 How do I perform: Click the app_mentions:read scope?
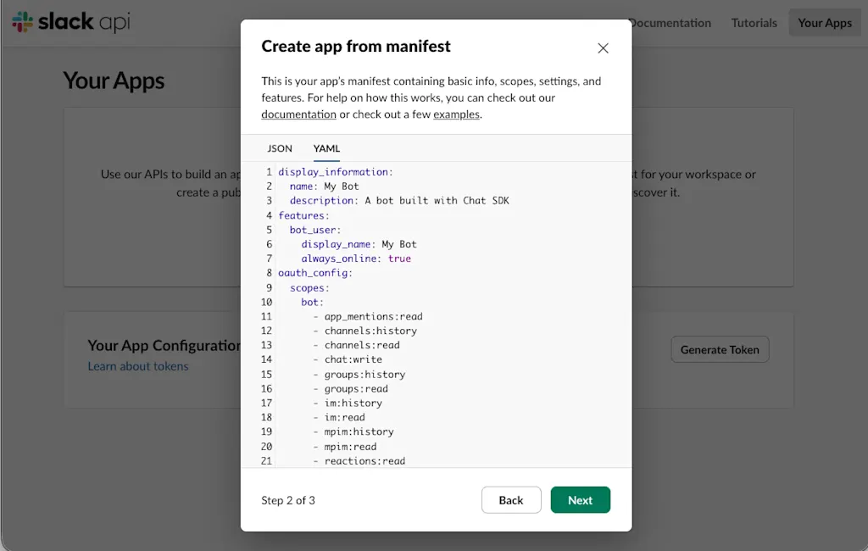pos(373,317)
